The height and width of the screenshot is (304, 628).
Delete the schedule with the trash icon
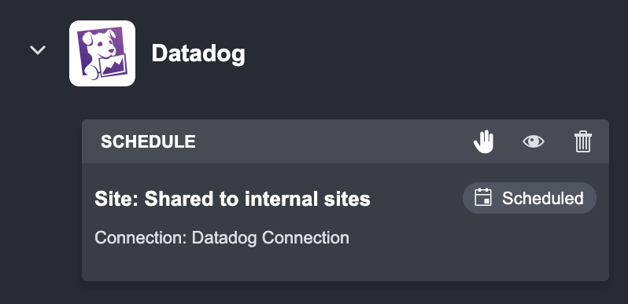coord(583,141)
